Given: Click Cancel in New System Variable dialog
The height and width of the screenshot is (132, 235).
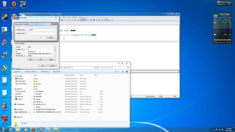Looking at the screenshot, I should 51,37.
